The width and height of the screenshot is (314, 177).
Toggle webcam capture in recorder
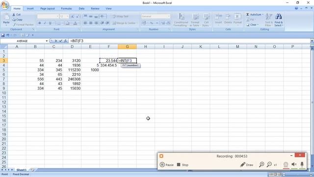[x=286, y=165]
